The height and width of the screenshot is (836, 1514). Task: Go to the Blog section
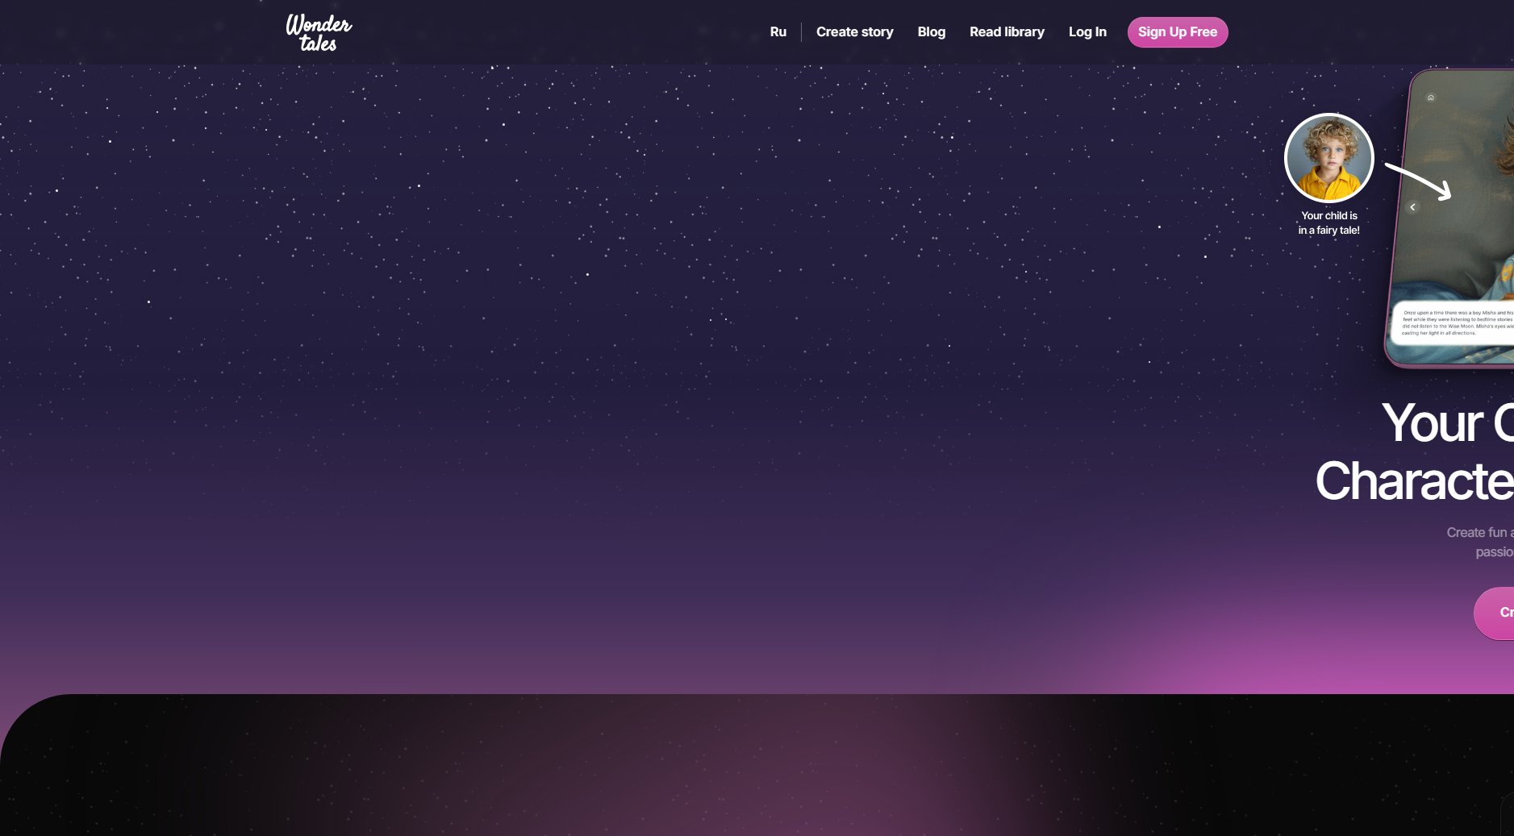(931, 32)
